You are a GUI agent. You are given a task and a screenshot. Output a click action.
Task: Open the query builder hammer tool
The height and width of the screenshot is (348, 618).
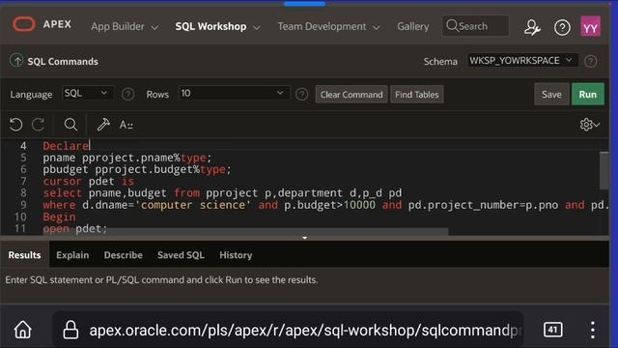103,125
